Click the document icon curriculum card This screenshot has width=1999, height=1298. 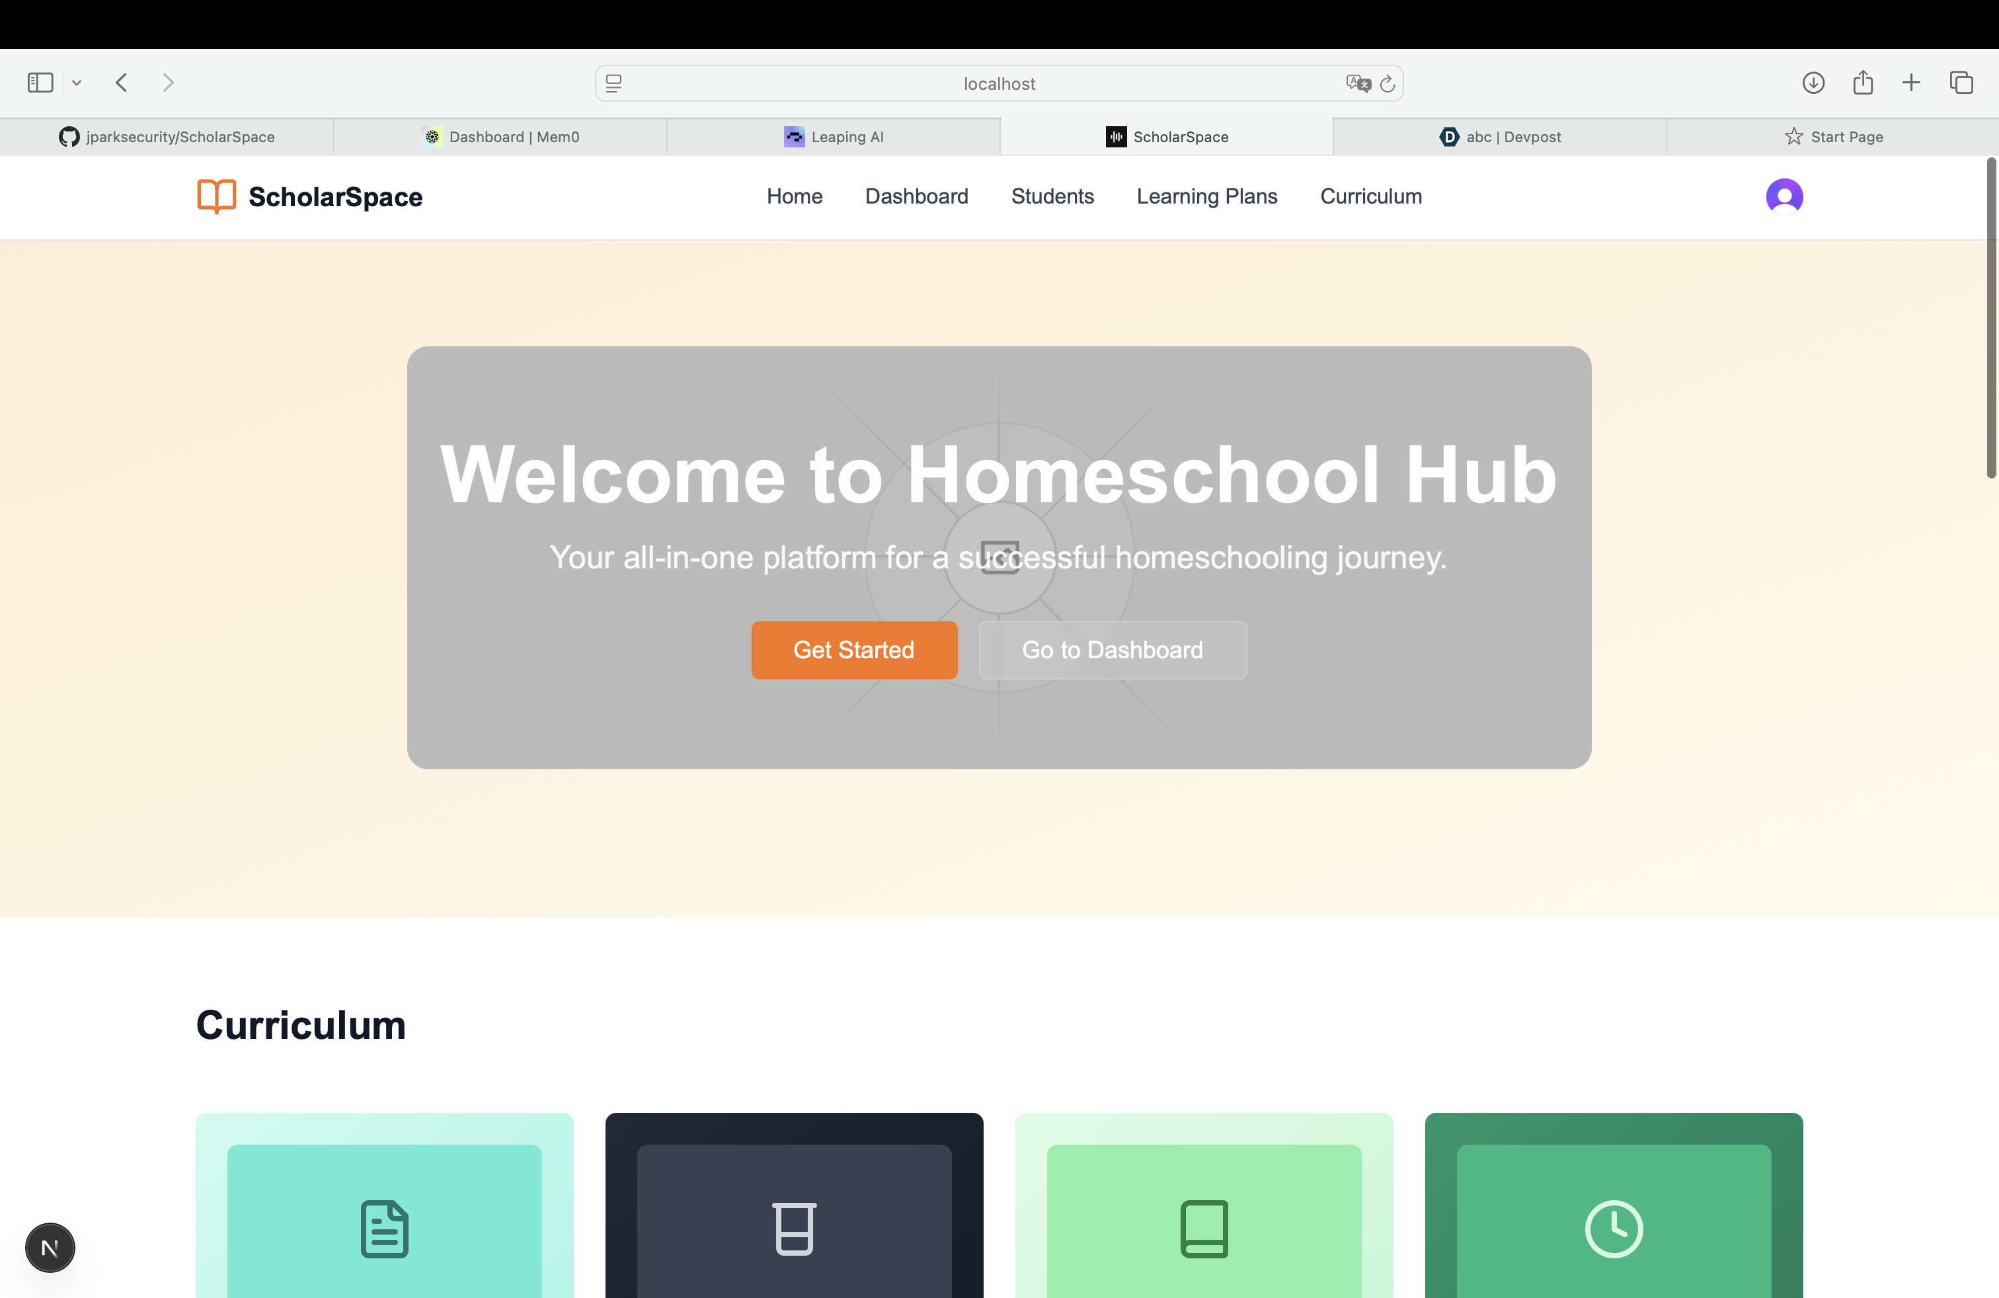tap(385, 1229)
